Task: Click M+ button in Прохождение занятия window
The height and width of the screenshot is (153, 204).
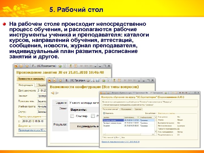Action: (86, 66)
